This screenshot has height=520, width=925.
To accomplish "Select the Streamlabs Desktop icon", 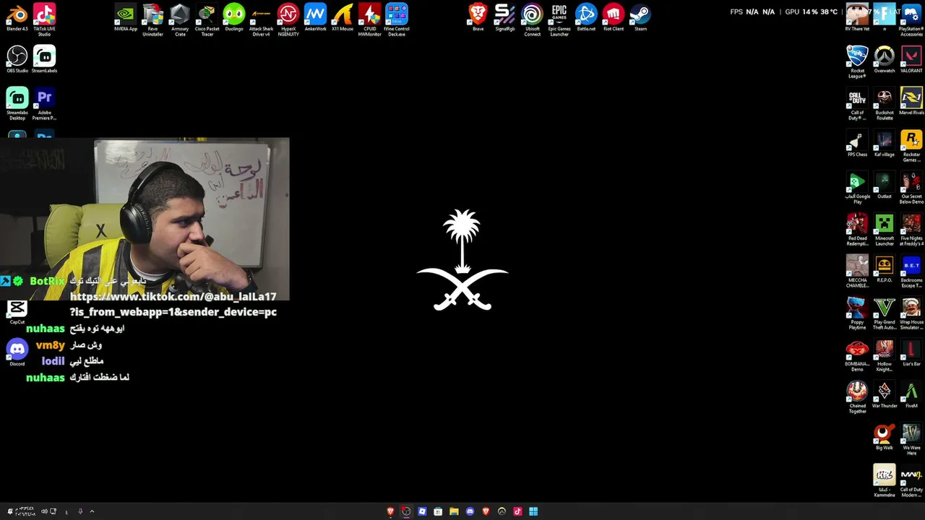I will [17, 103].
